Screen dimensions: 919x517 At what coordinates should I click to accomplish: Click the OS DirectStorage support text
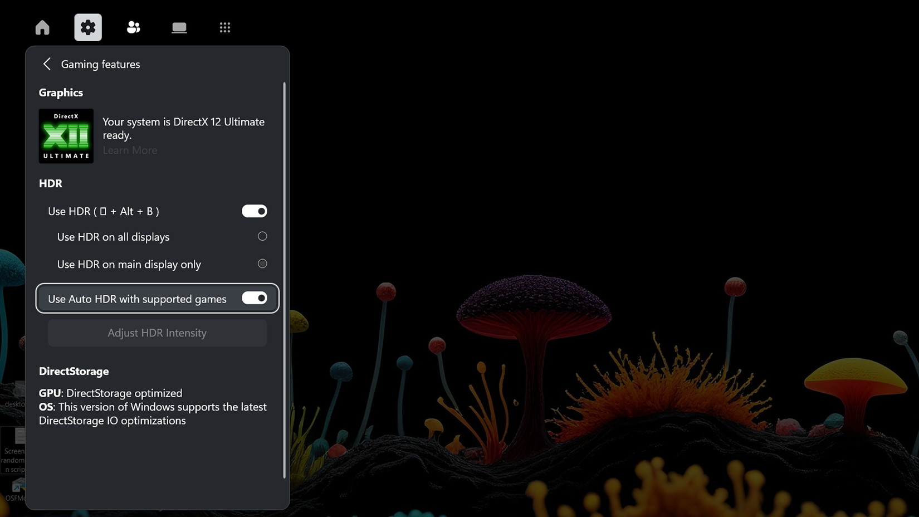pyautogui.click(x=153, y=414)
